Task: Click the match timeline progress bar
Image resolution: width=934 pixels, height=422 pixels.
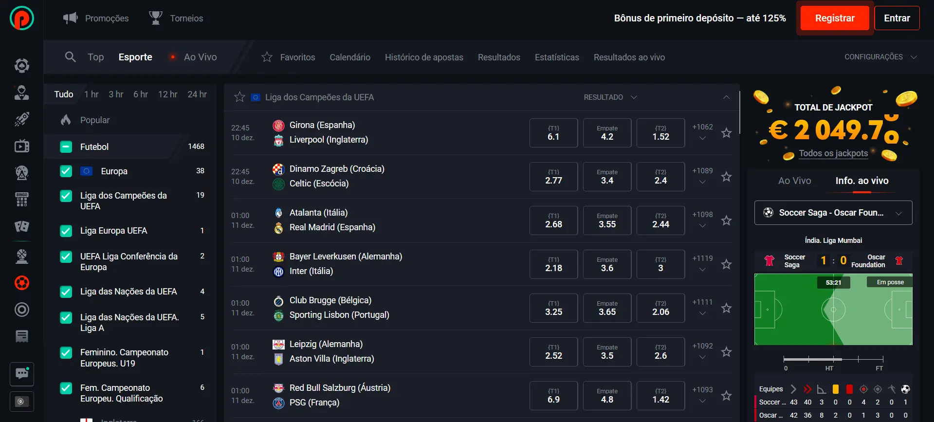Action: coord(833,359)
